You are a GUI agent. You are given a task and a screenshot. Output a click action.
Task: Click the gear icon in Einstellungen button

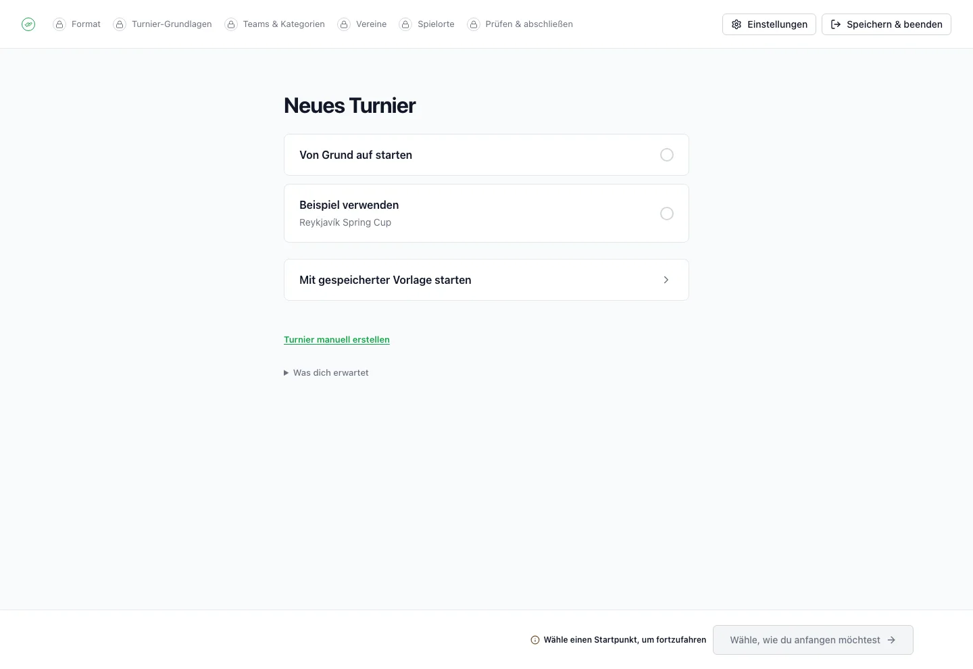[737, 24]
